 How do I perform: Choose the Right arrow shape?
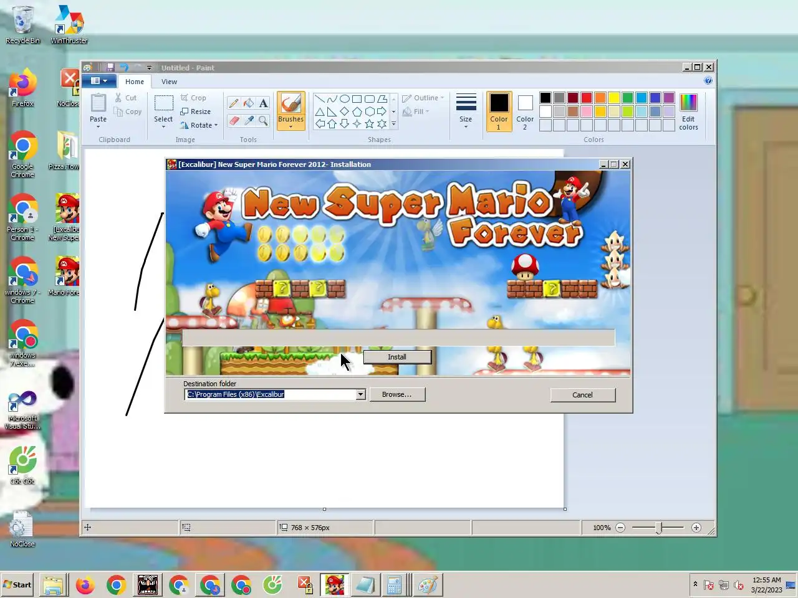click(x=382, y=112)
